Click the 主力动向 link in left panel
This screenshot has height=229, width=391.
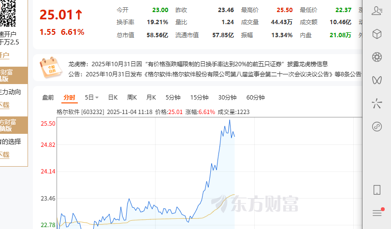click(x=10, y=92)
